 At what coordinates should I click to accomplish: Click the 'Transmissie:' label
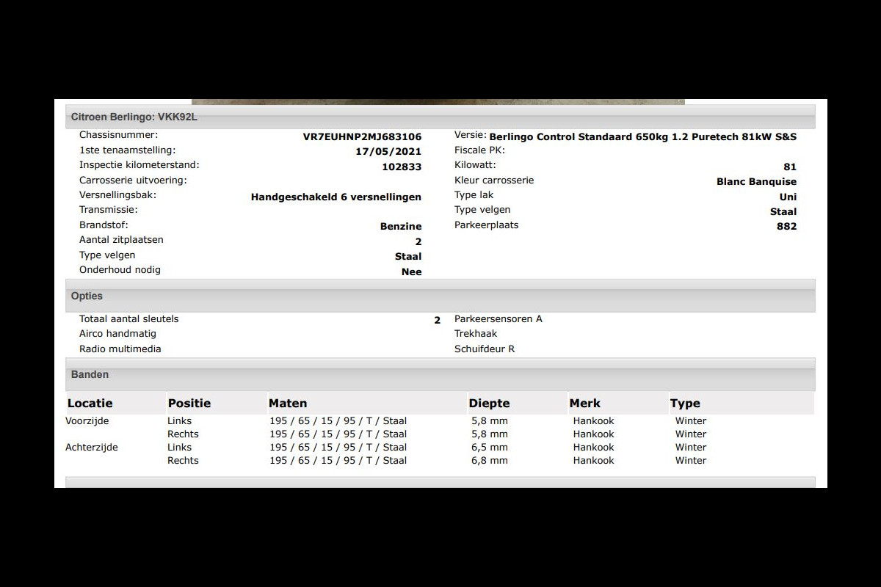(109, 210)
